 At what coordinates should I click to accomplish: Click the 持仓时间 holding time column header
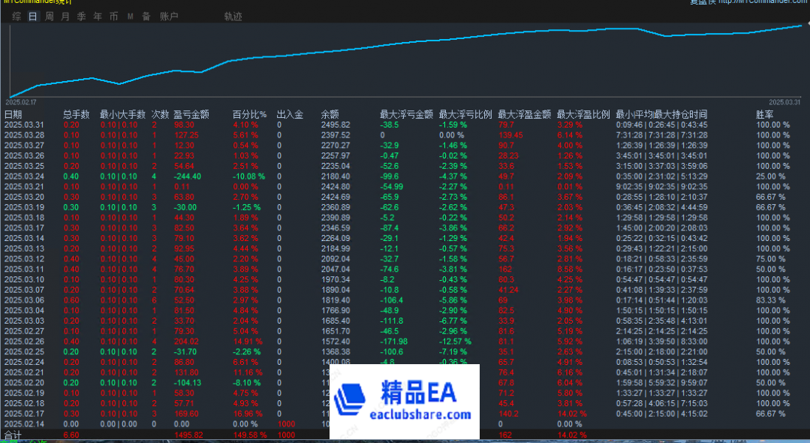pyautogui.click(x=662, y=114)
